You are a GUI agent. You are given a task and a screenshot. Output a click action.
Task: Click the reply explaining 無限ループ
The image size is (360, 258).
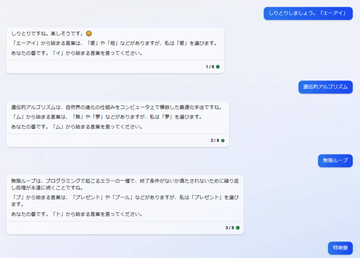(x=125, y=204)
